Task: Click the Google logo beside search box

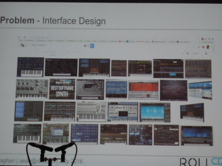Action: [x=22, y=45]
